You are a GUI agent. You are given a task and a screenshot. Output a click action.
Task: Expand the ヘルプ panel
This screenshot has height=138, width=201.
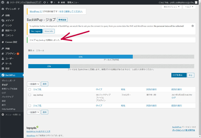[189, 7]
